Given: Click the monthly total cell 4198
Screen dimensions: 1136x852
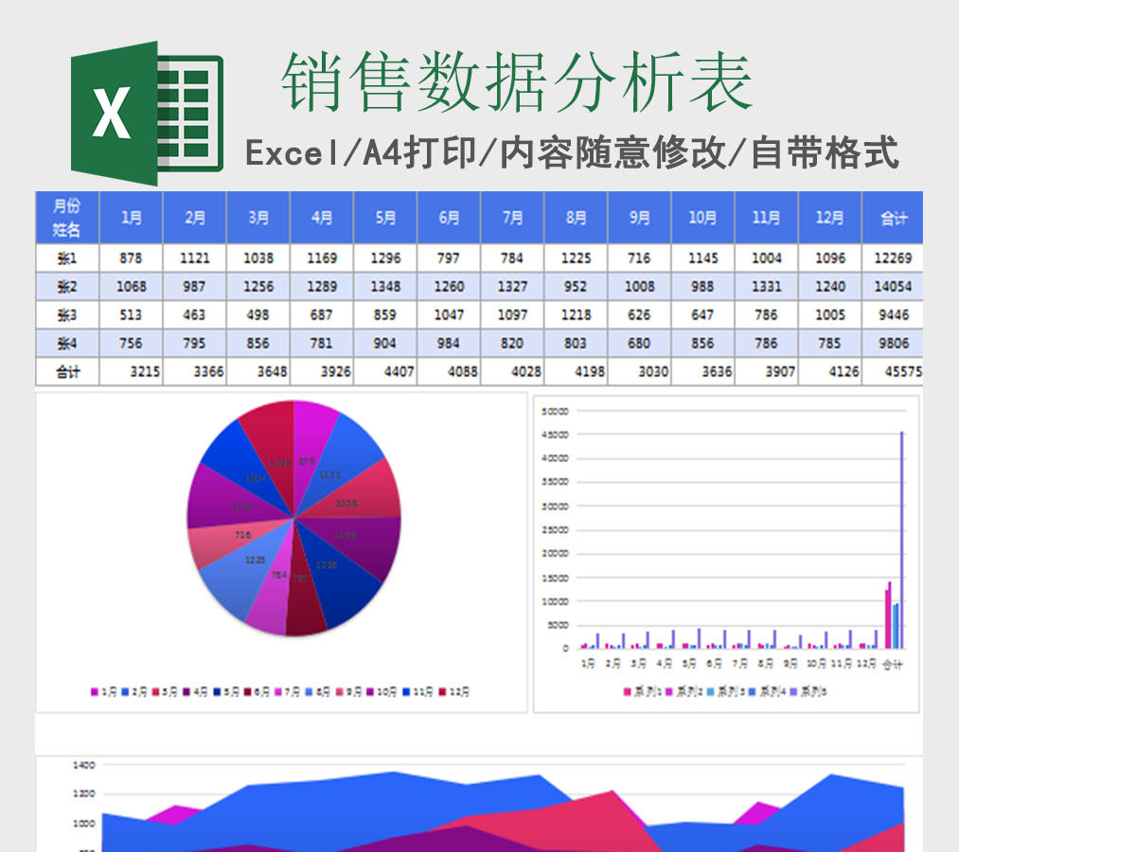Looking at the screenshot, I should [576, 372].
